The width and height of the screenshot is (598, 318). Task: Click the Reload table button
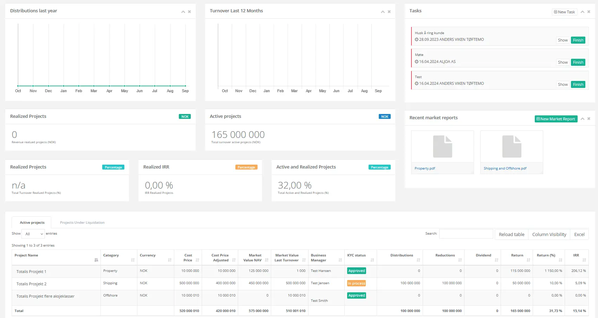pos(512,235)
